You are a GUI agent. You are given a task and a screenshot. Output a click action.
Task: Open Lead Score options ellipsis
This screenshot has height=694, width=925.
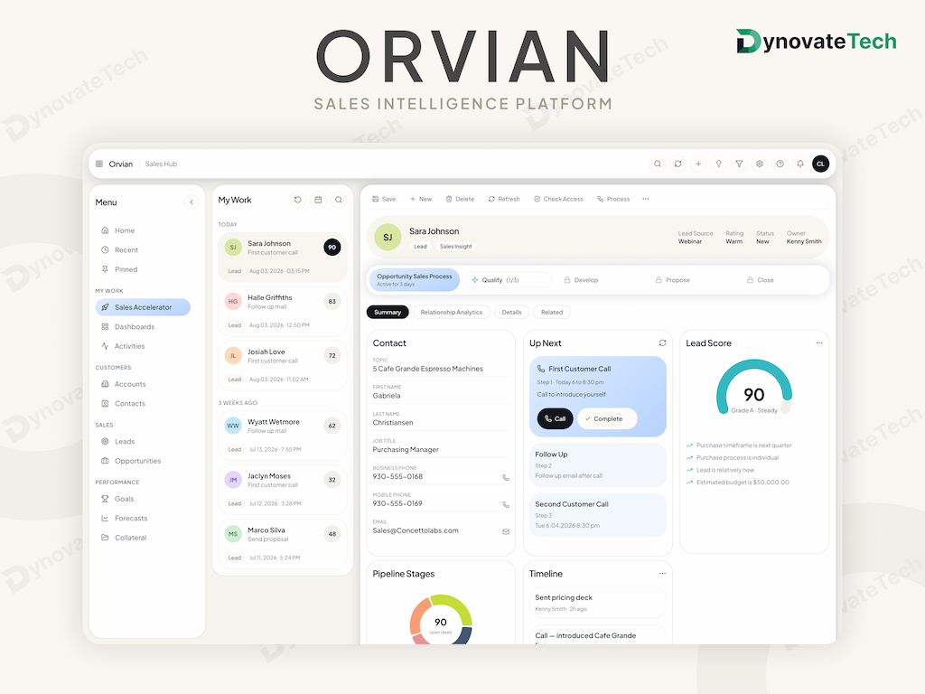click(x=818, y=342)
